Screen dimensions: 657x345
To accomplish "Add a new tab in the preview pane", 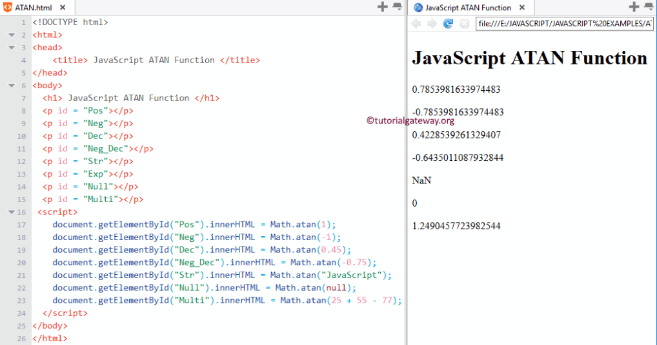I will [634, 7].
